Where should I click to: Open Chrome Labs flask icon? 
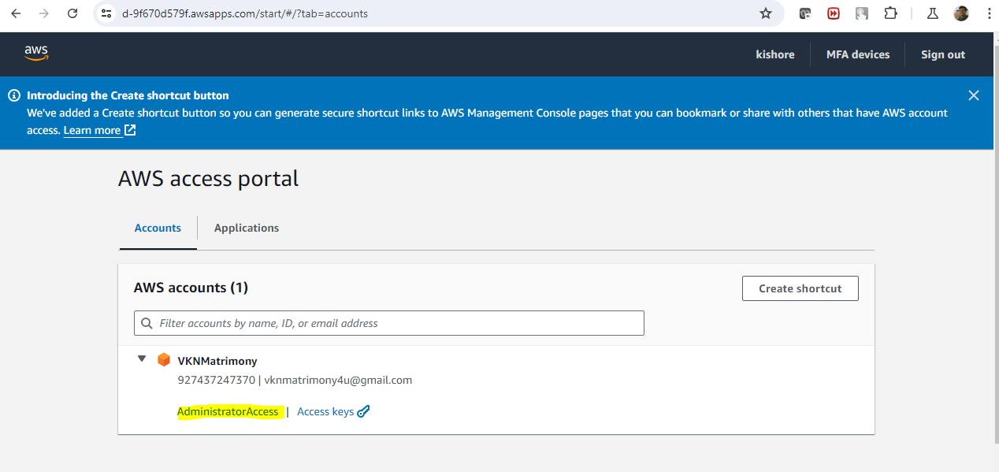933,13
